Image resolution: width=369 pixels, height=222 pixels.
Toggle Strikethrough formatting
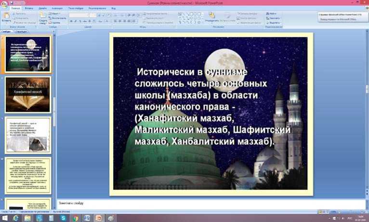pyautogui.click(x=85, y=21)
